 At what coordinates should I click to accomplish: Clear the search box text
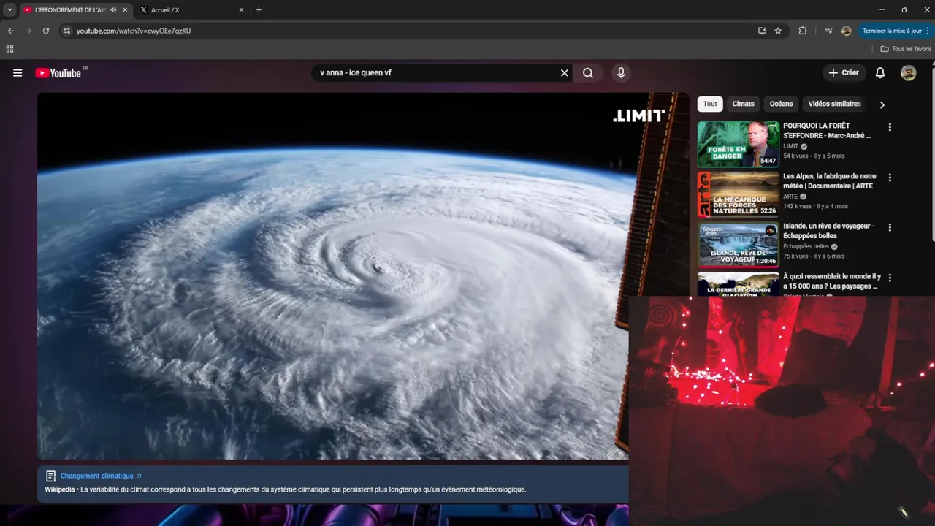(564, 73)
